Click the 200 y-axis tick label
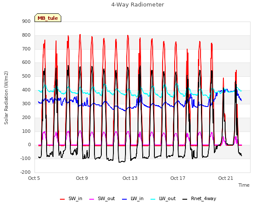The width and height of the screenshot is (276, 207). 26,117
